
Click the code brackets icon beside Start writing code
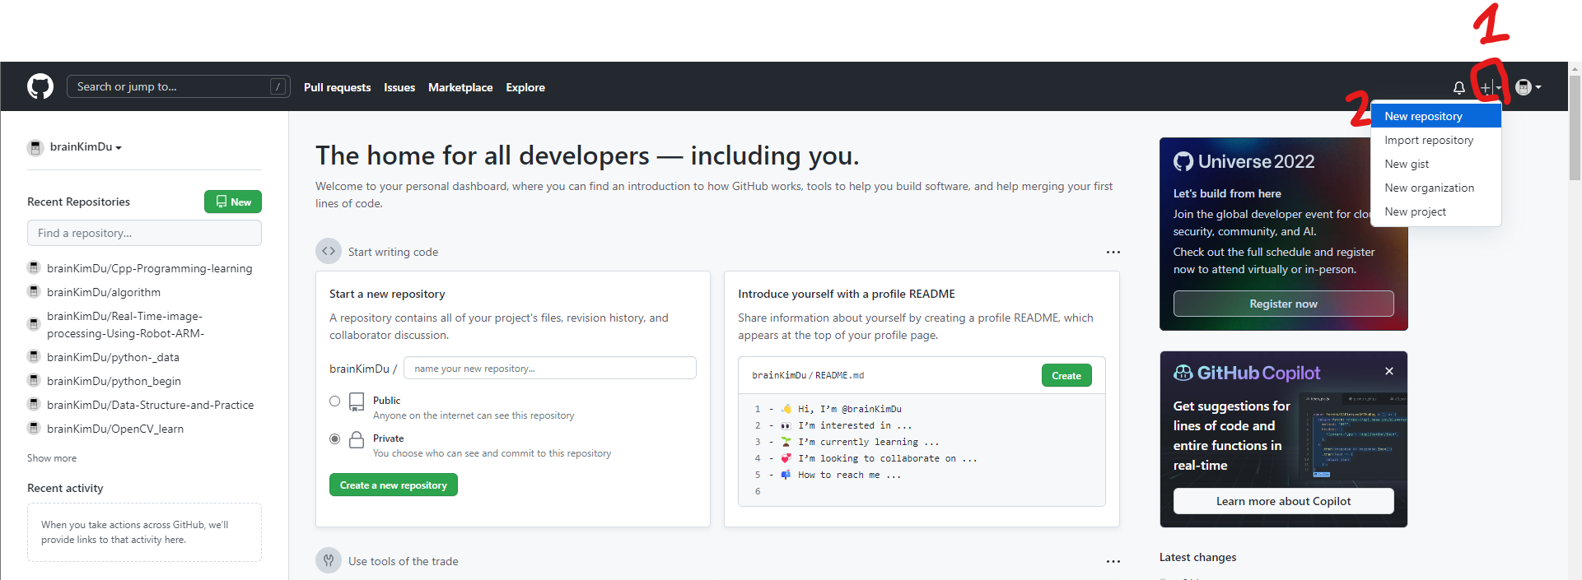[329, 252]
